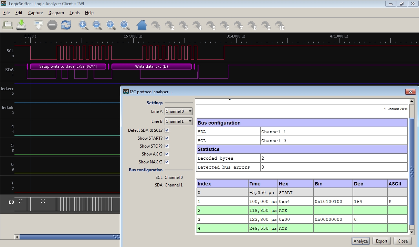Close the I2C protocol analyser window
Viewport: 419px width, 247px height.
pos(410,92)
